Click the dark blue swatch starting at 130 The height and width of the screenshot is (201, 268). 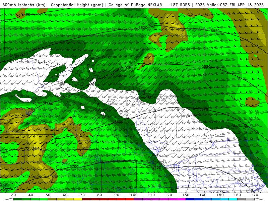[190, 199]
